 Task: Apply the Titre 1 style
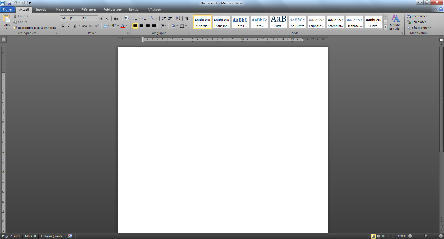240,22
